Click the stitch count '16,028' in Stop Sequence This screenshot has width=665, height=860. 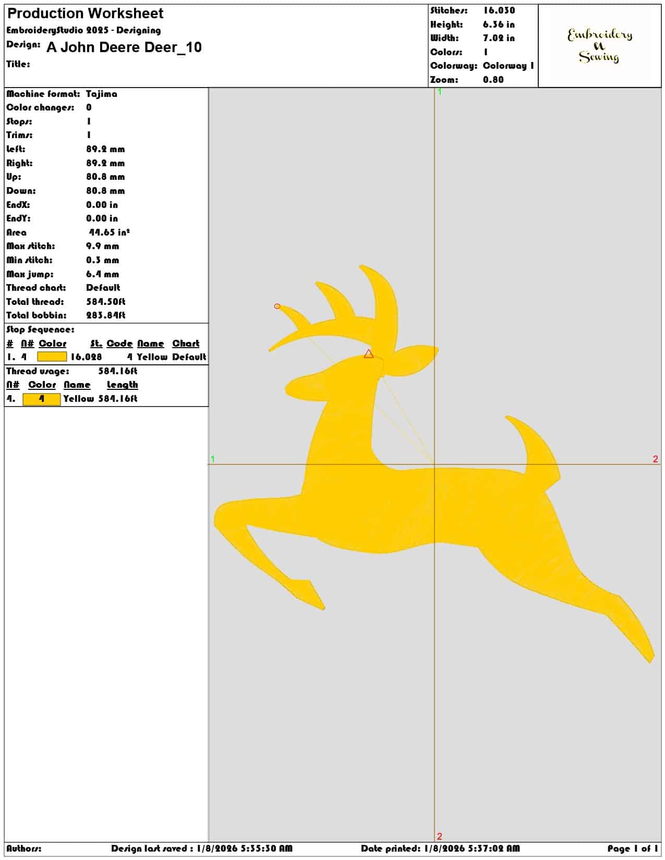coord(87,357)
